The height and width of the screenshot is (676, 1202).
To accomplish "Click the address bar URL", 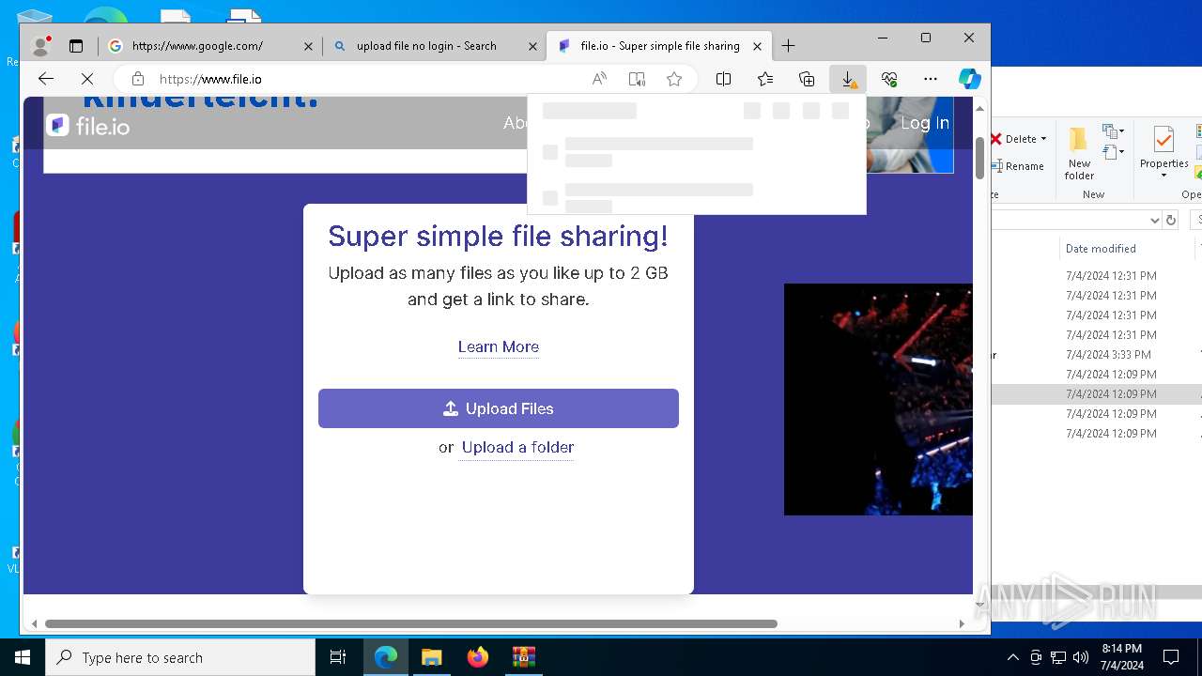I will tap(210, 79).
